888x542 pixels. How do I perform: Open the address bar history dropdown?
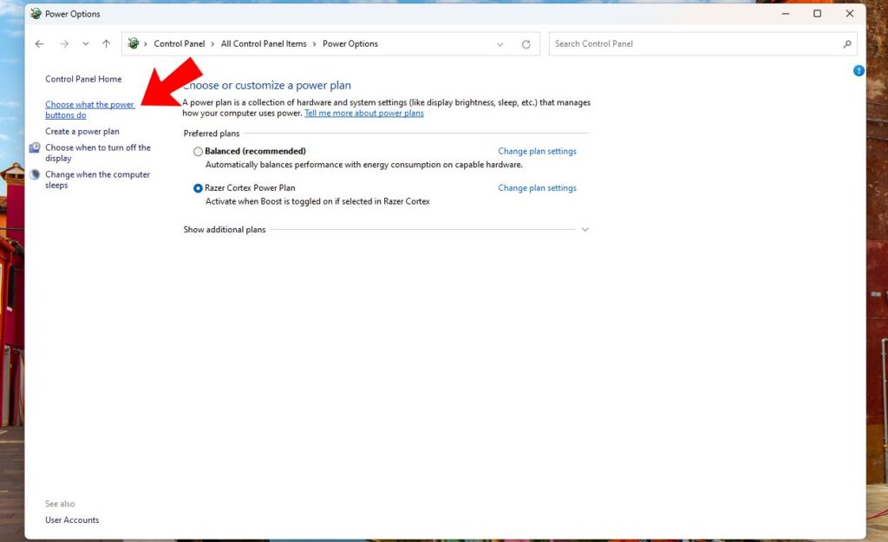pyautogui.click(x=500, y=44)
